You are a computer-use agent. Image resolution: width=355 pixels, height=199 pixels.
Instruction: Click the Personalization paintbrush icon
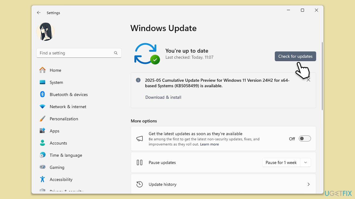[x=42, y=119]
